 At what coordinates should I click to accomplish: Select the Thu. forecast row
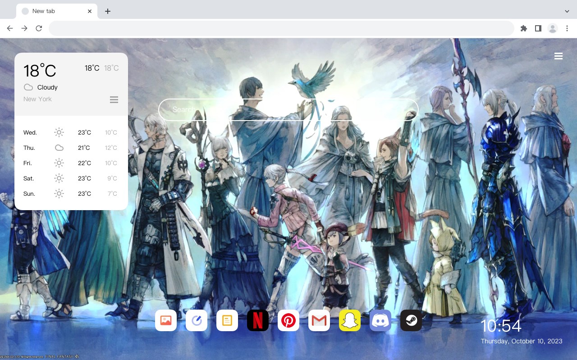coord(71,148)
